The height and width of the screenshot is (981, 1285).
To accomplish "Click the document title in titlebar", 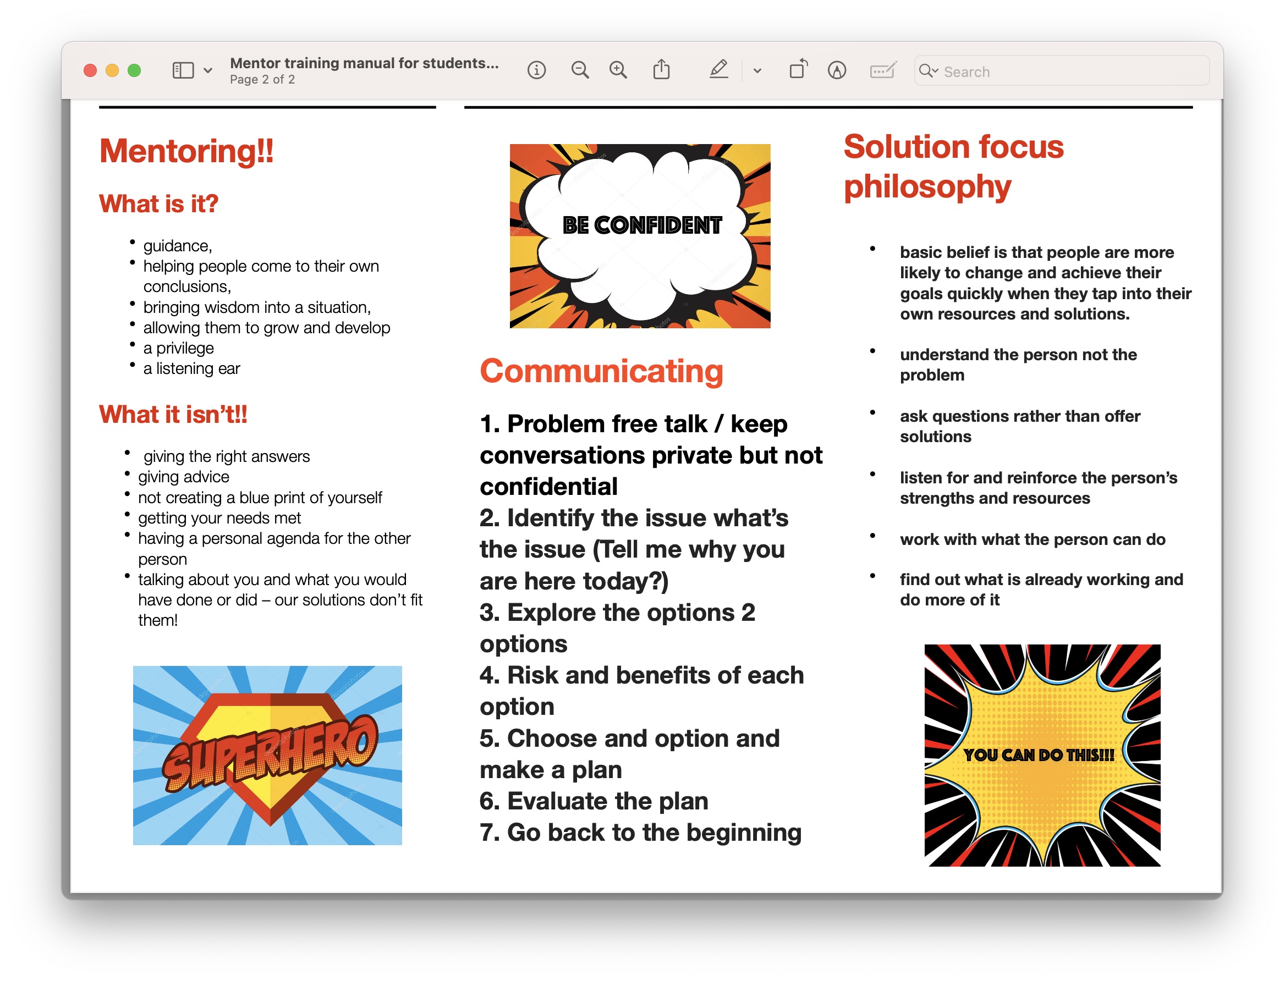I will point(364,63).
